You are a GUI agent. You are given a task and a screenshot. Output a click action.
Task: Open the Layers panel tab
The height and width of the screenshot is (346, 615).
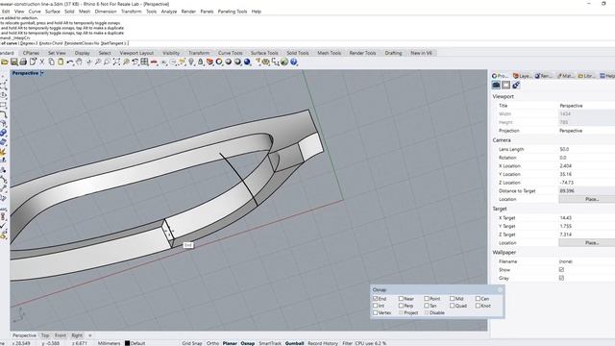522,76
